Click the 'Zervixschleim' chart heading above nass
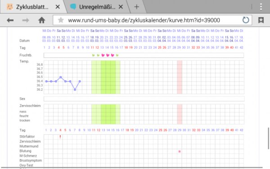 pyautogui.click(x=30, y=106)
